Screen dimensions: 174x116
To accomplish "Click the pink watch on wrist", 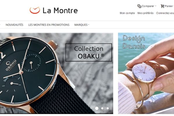I will tap(144, 73).
